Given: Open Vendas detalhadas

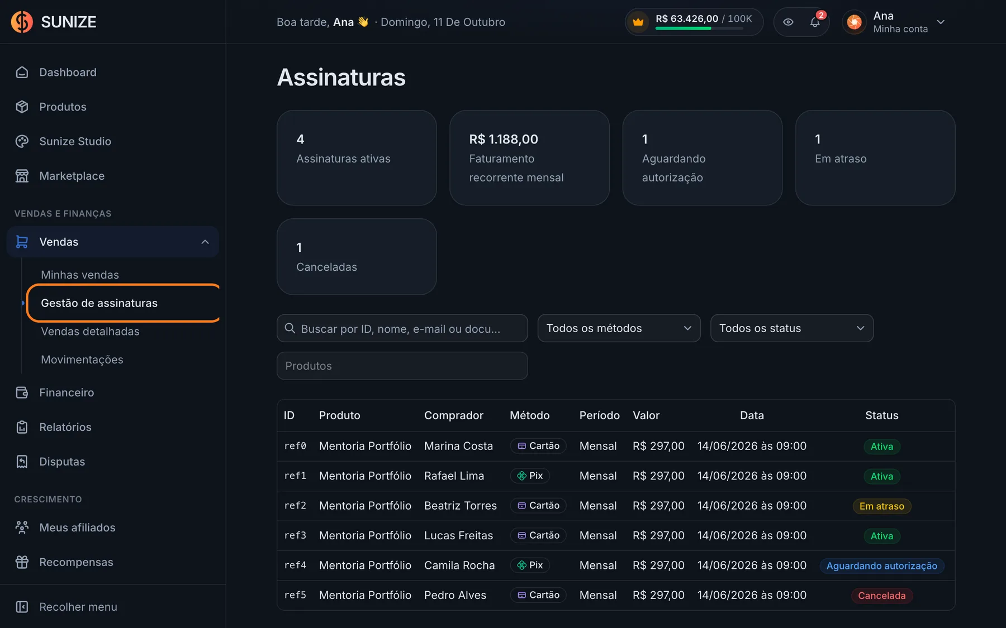Looking at the screenshot, I should click(x=90, y=332).
